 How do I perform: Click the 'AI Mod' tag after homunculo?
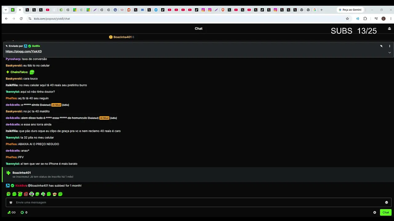104,118
